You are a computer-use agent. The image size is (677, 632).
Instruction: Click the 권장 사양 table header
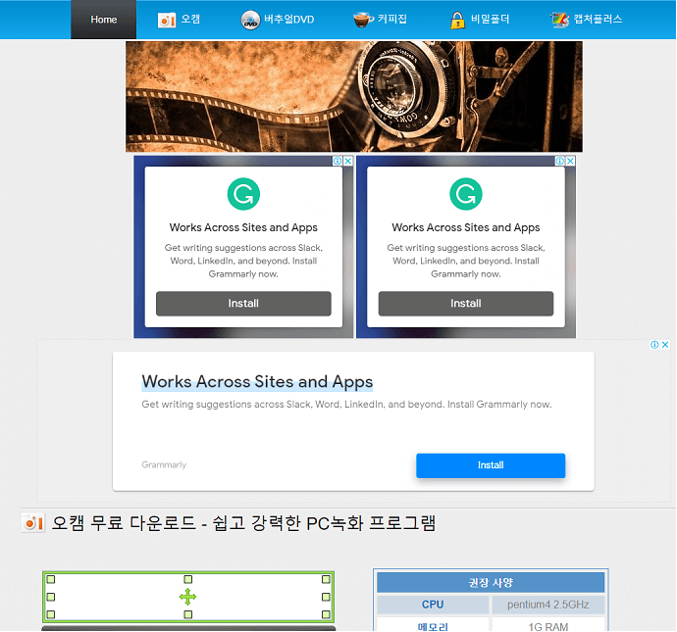491,583
